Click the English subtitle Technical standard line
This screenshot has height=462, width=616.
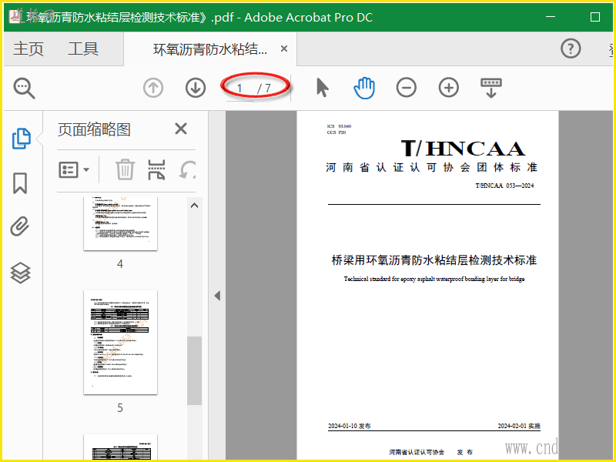434,279
